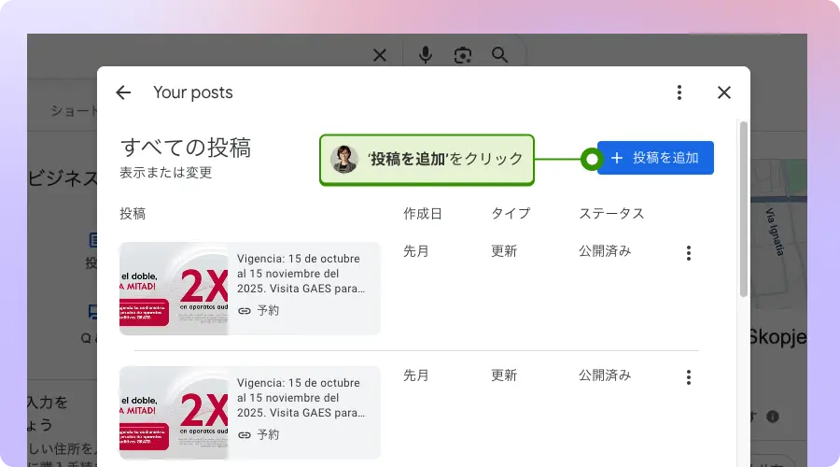Click the info icon in the background page
The image size is (840, 467).
pos(773,417)
